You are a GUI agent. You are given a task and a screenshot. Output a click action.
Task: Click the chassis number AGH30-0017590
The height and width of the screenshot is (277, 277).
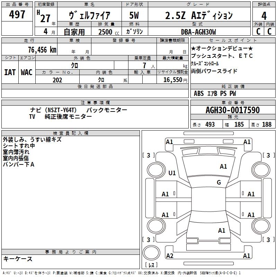click(x=232, y=110)
